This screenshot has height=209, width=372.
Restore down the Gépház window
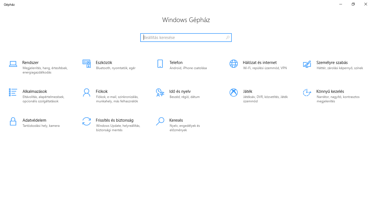[353, 4]
